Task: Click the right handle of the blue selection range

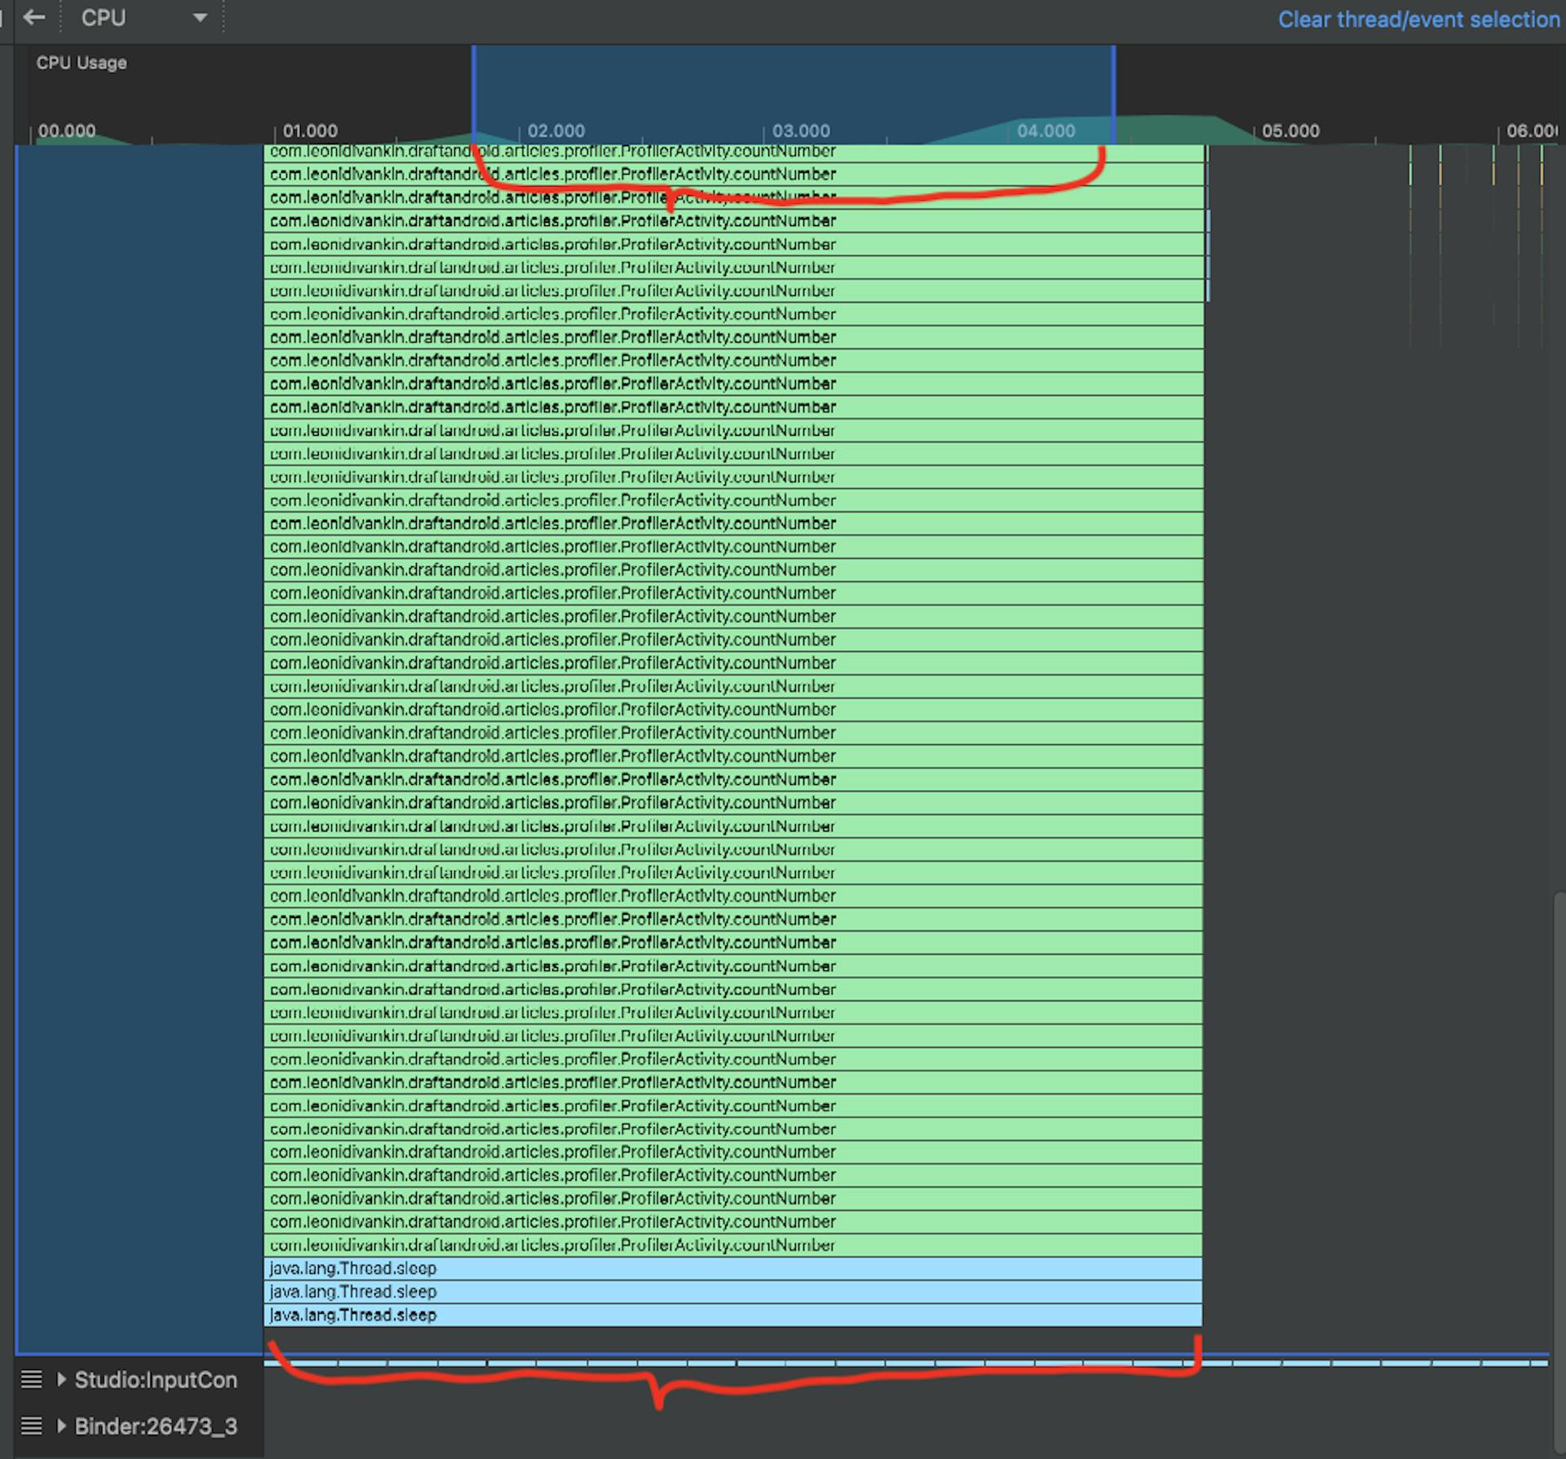Action: (1113, 90)
